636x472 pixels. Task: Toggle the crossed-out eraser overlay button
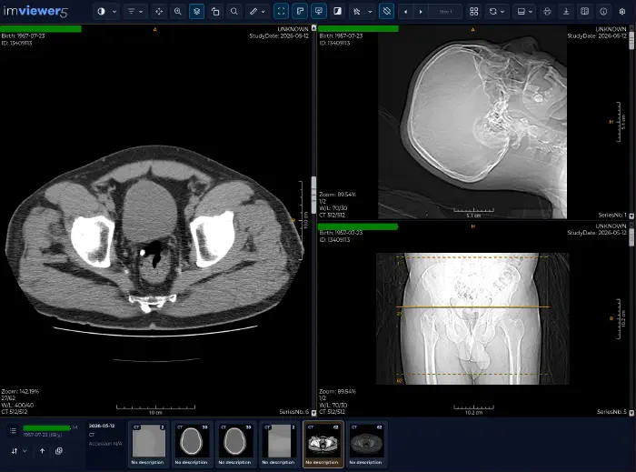point(386,11)
